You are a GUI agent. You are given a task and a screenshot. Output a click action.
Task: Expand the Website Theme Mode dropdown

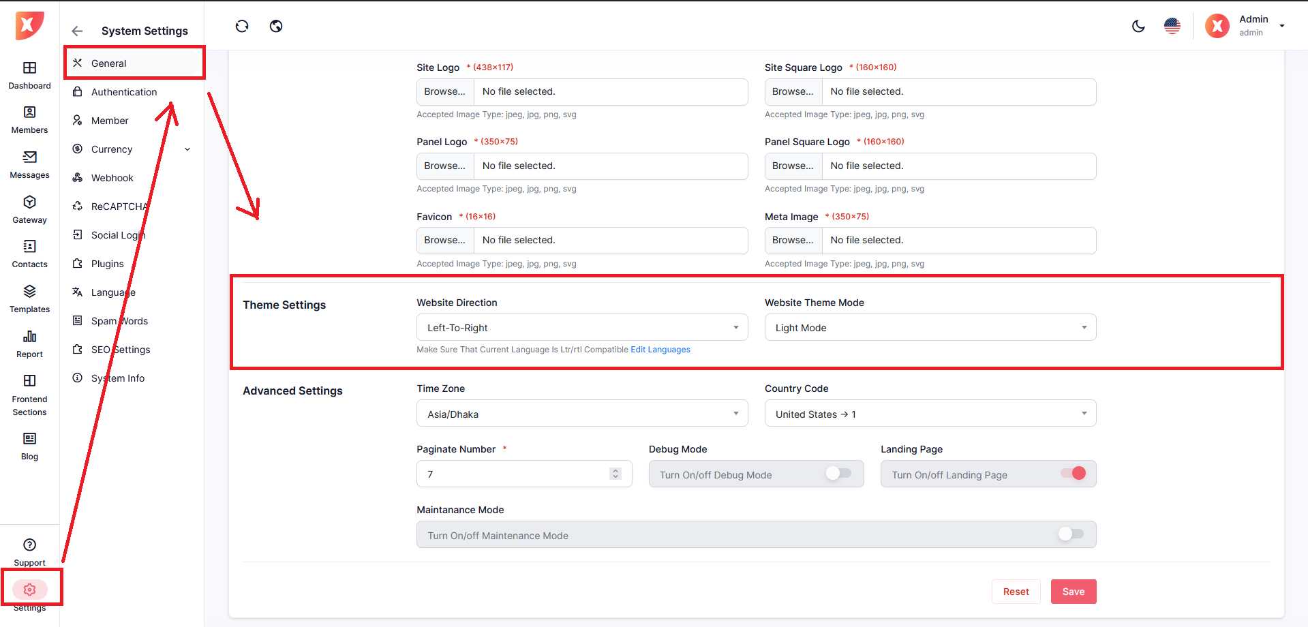coord(930,328)
